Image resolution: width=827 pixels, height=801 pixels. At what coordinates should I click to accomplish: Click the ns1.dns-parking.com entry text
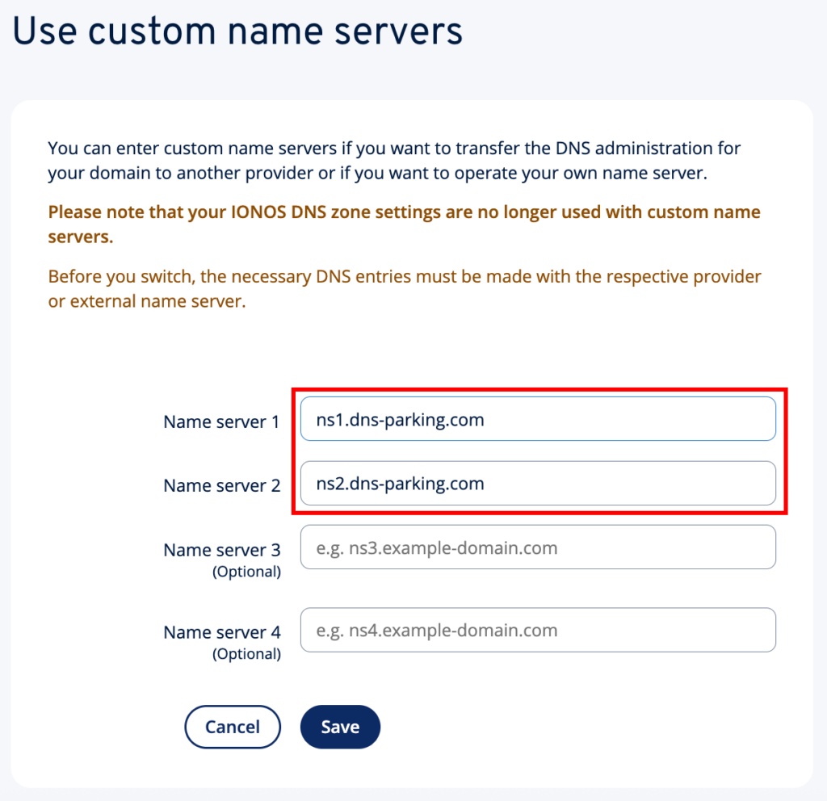tap(396, 420)
